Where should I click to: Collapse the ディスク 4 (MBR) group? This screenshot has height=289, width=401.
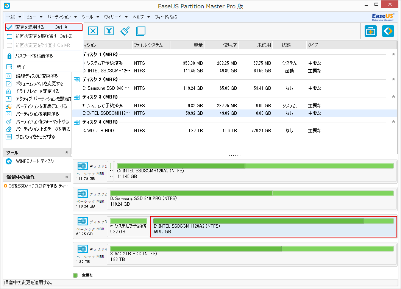click(393, 122)
